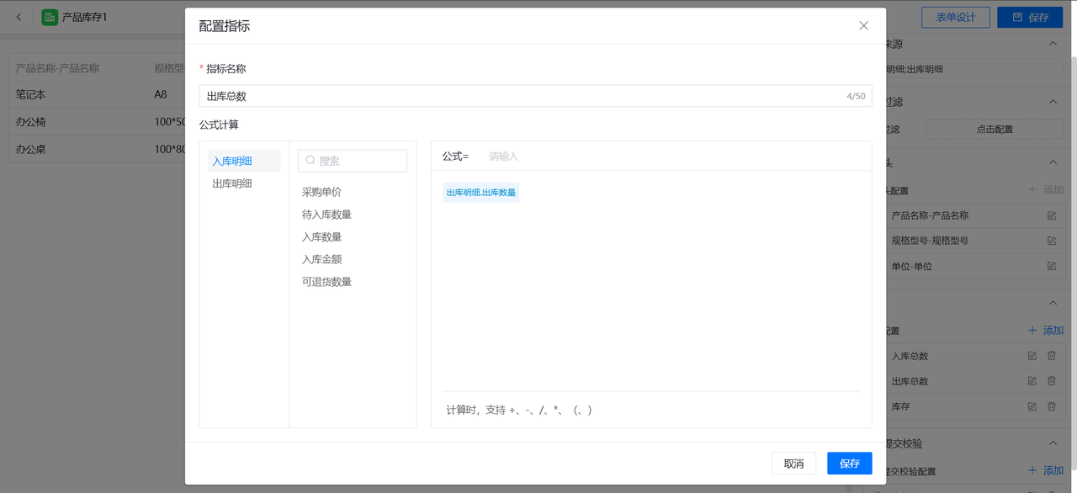Select the 入库金额 field
Viewport: 1077px width, 493px height.
321,259
